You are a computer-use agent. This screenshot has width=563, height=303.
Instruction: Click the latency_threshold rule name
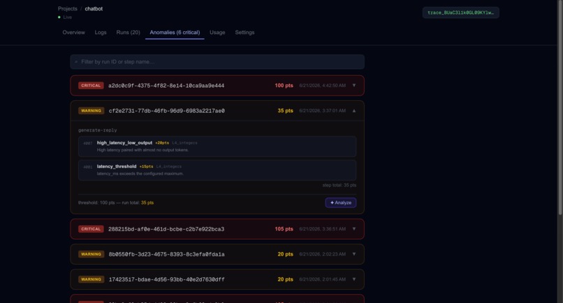117,166
